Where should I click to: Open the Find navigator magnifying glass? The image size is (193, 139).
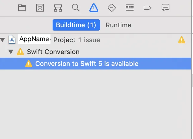click(76, 8)
